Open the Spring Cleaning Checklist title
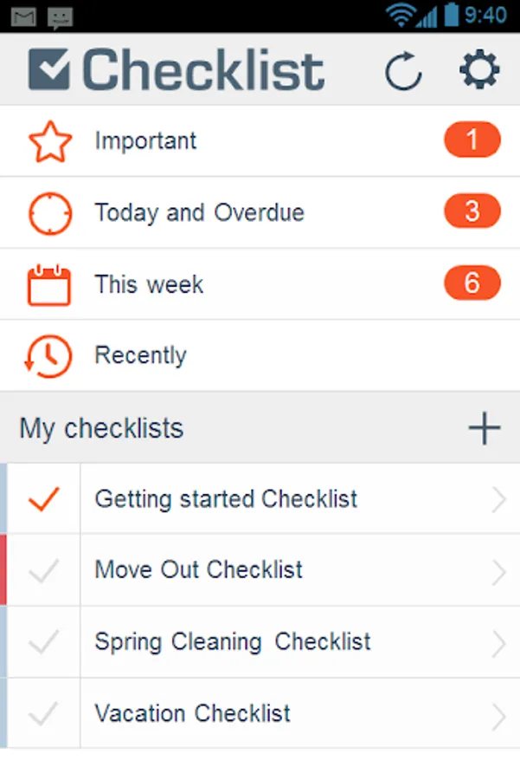 click(233, 642)
